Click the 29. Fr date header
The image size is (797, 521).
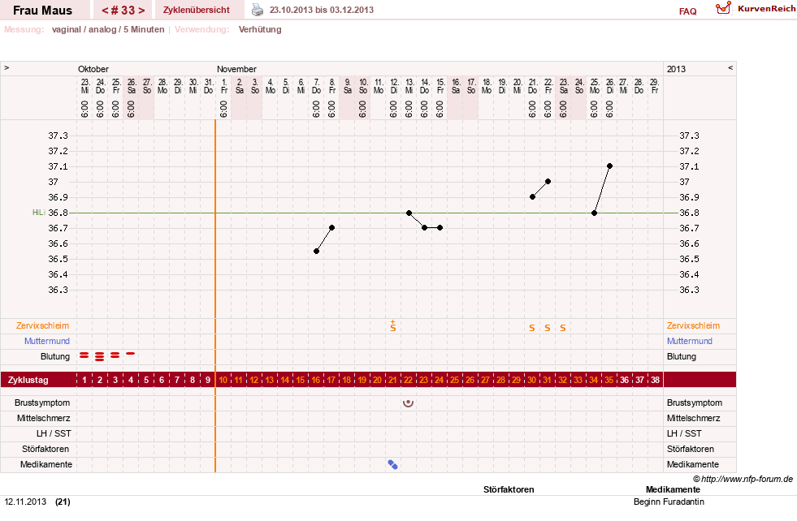click(655, 86)
